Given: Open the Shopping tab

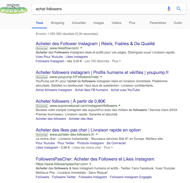Looking at the screenshot, I should point(58,23).
